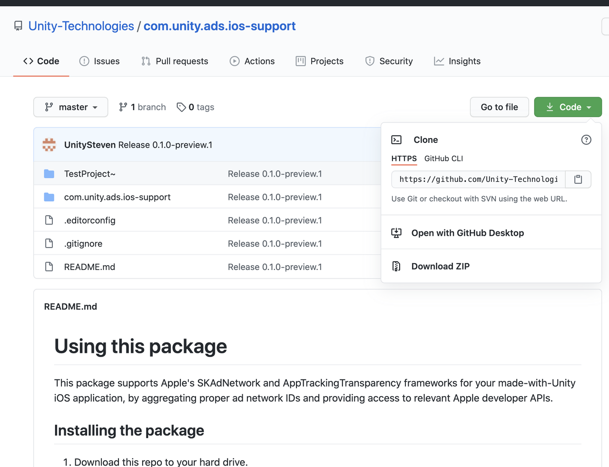Click the GitHub Desktop download icon
The image size is (609, 467).
(396, 233)
